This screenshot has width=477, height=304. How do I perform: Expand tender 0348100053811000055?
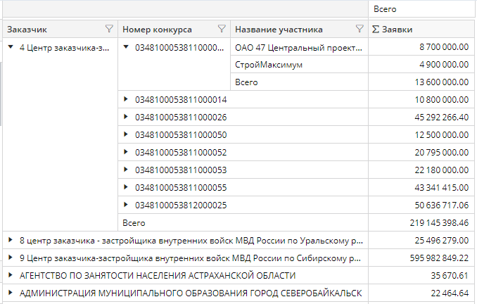tap(127, 187)
